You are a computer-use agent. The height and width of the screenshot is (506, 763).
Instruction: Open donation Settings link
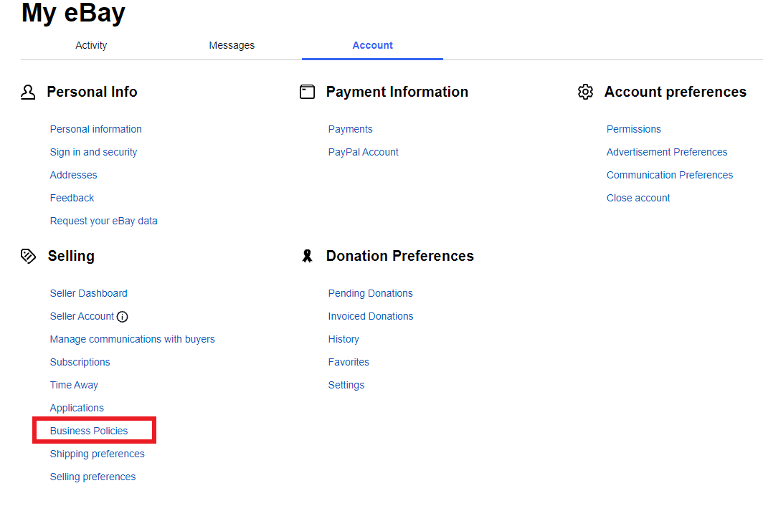(346, 385)
